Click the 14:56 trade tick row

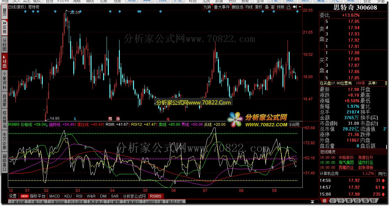pos(352,180)
